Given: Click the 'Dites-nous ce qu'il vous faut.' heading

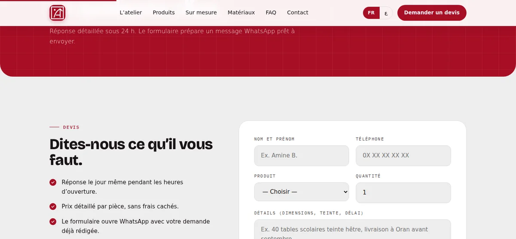Looking at the screenshot, I should (x=131, y=152).
